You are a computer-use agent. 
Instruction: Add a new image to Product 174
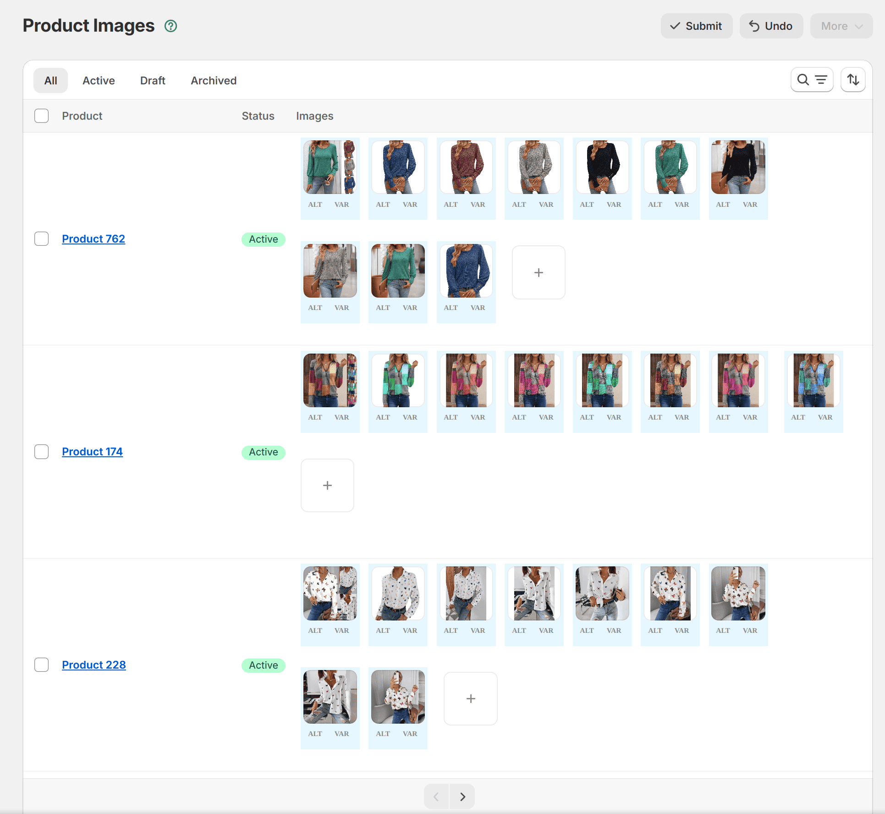(327, 485)
